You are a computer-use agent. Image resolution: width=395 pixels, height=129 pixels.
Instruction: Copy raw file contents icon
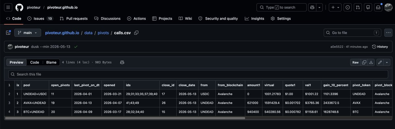364,62
